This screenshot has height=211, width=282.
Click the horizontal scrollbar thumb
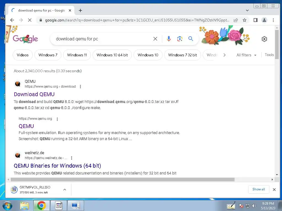click(x=123, y=179)
